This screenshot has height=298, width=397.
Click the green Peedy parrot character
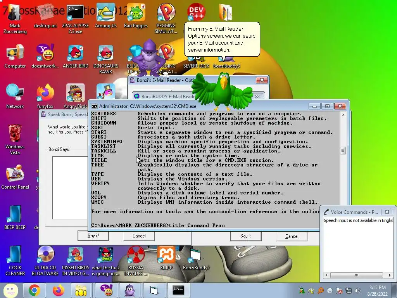tap(222, 91)
